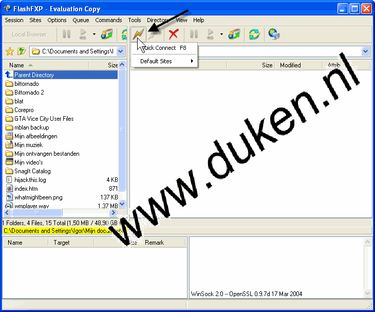Sort remote files by Modified column
The width and height of the screenshot is (375, 312).
tap(298, 65)
